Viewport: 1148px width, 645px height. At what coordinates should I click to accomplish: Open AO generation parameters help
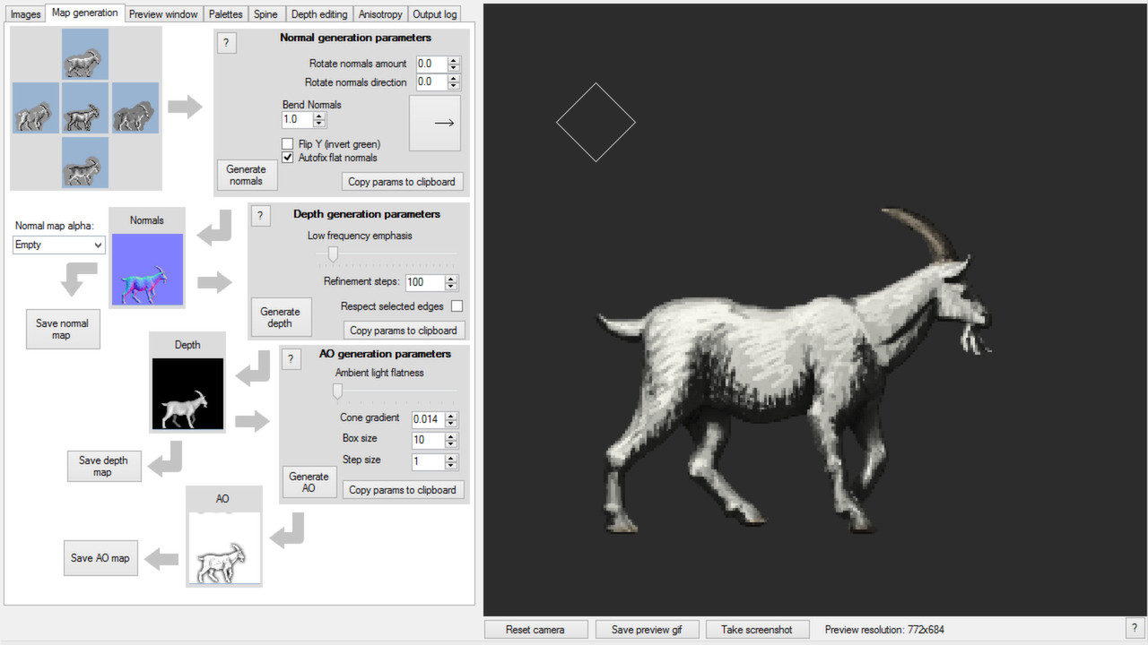coord(291,358)
